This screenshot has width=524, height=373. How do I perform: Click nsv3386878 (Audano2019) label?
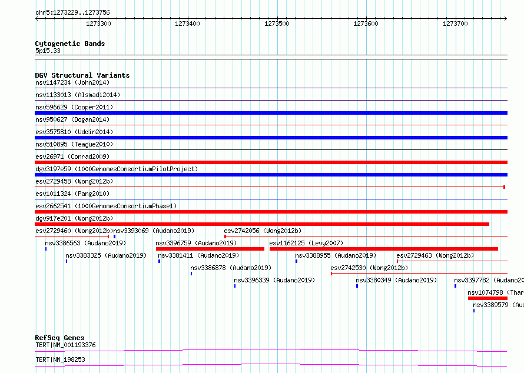(231, 268)
